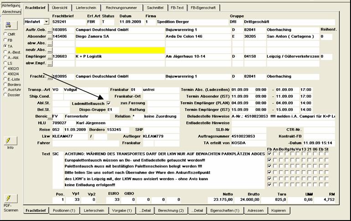Click 'Campari Deutschland GmbH' in Auftr.Geb. row
Viewport: 351px width, 221px height.
coord(102,30)
